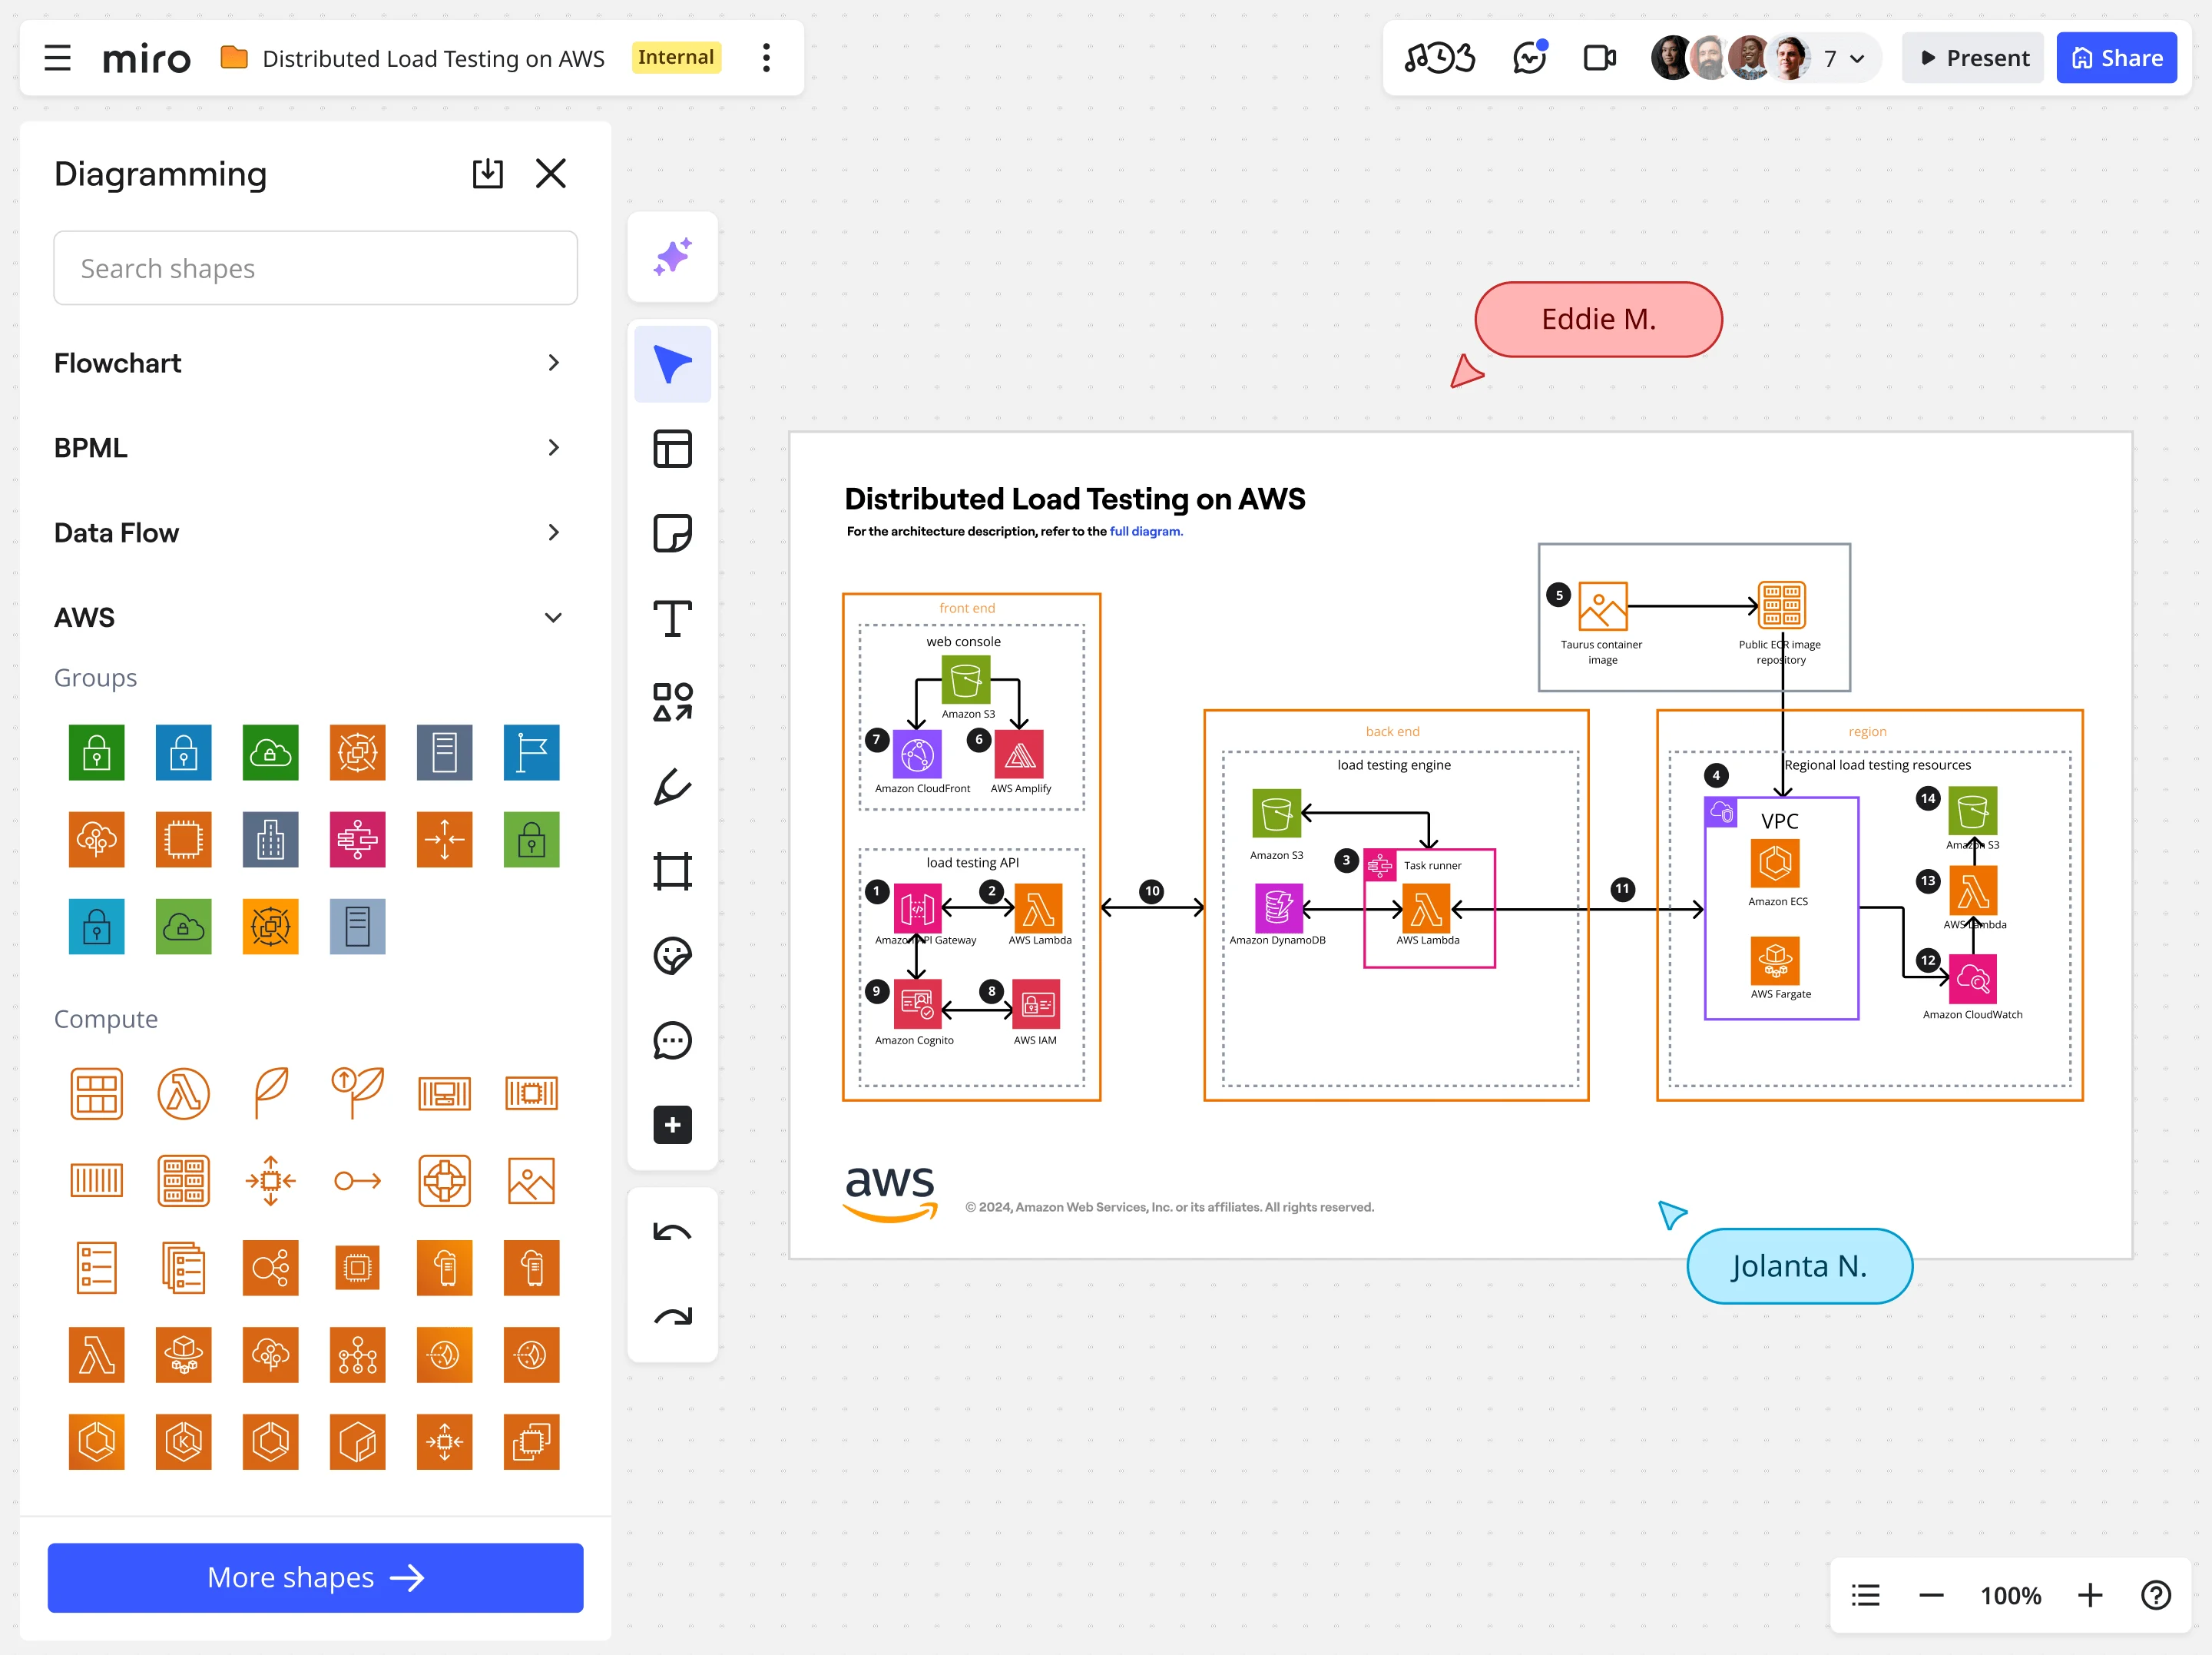Viewport: 2212px width, 1655px height.
Task: Select the Frame tool
Action: point(672,871)
